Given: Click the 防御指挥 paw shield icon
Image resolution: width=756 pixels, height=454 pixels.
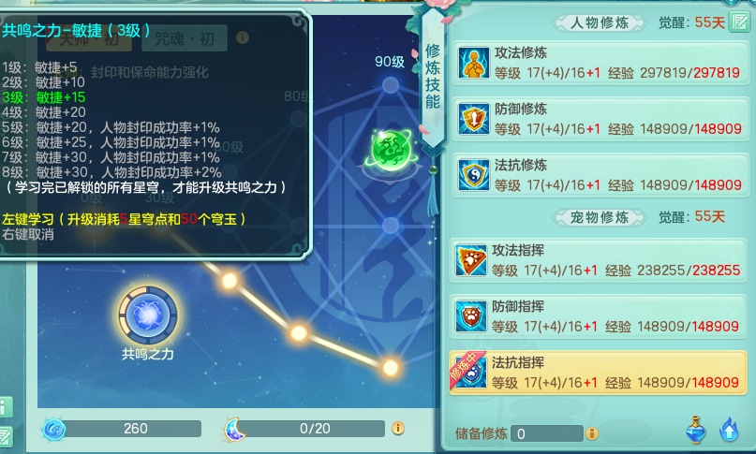Looking at the screenshot, I should click(x=471, y=316).
